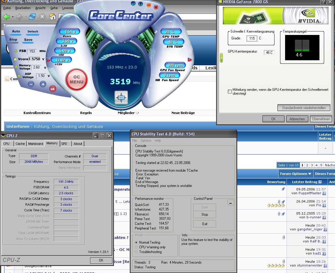Open File menu in CPU Stability Test
335x273 pixels.
click(x=134, y=140)
